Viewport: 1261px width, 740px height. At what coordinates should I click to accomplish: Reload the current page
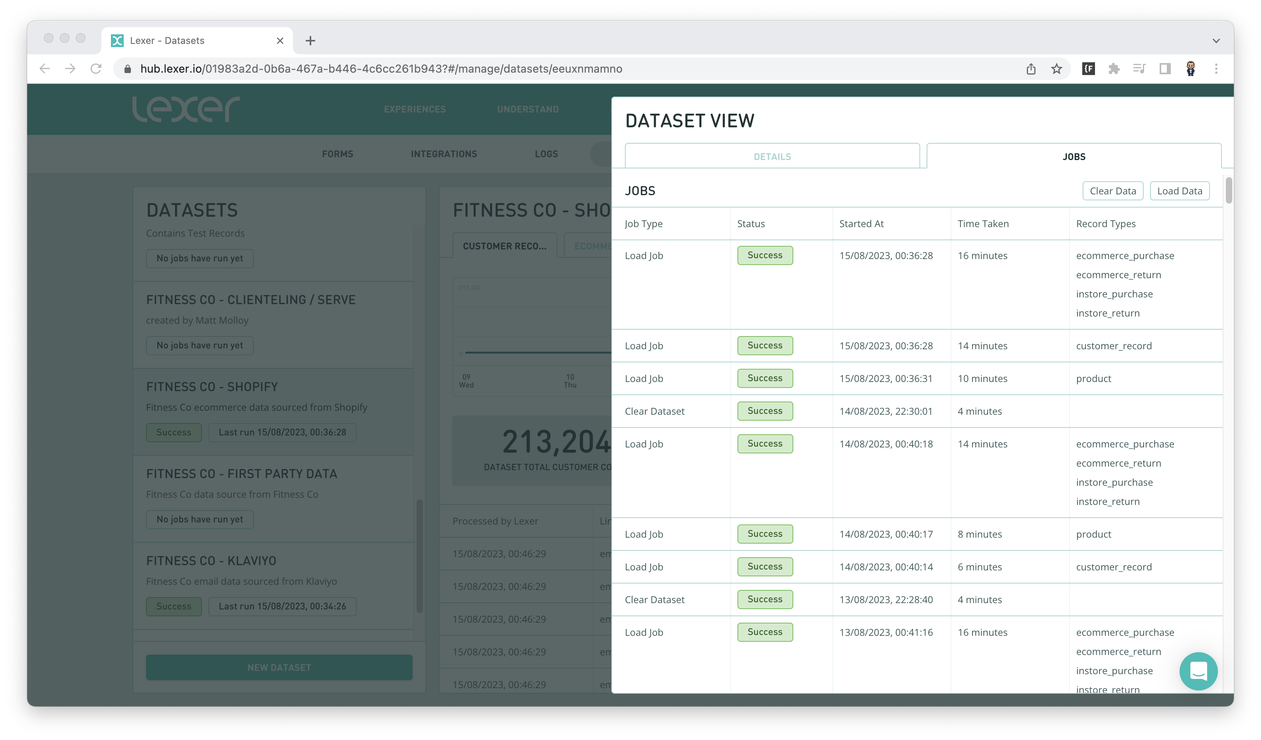click(x=96, y=69)
